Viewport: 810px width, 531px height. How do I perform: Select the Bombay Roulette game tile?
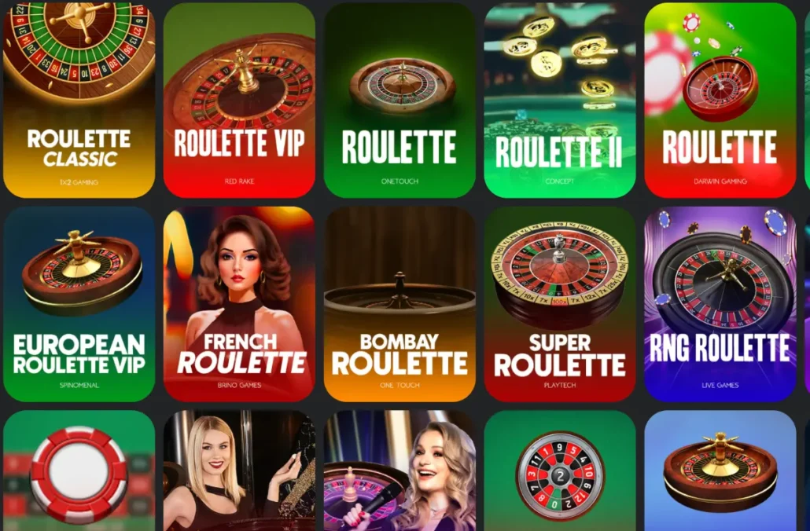click(399, 304)
